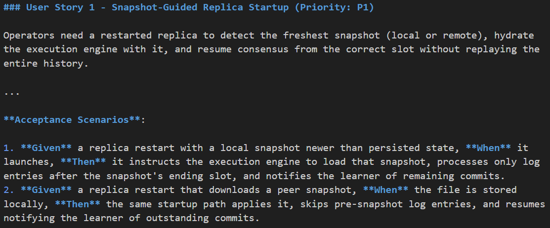550x228 pixels.
Task: Click the word 'Operators' starting the paragraph
Action: pyautogui.click(x=30, y=36)
